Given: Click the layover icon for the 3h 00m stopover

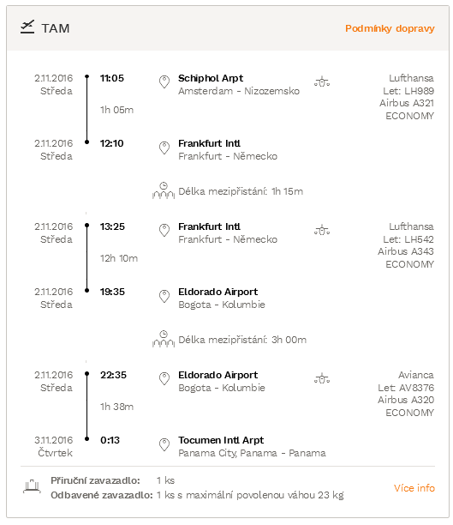Looking at the screenshot, I should (x=164, y=339).
